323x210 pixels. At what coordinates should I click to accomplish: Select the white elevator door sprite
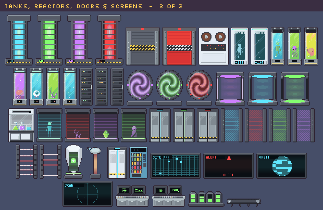click(x=117, y=163)
